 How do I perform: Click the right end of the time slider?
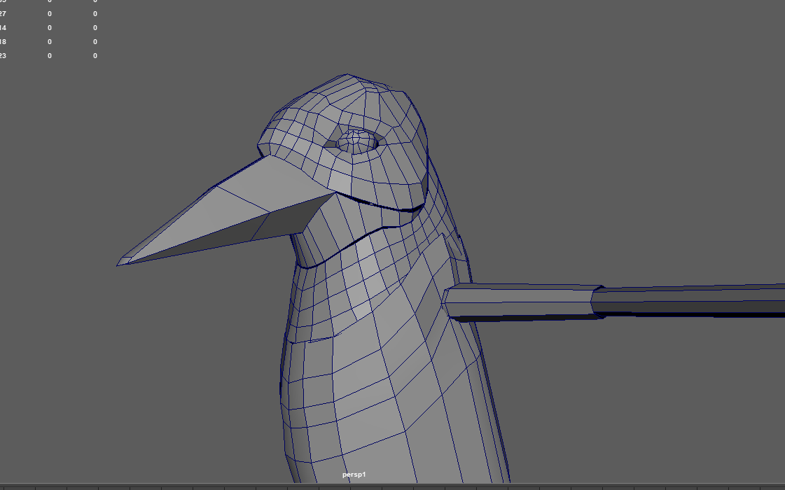[x=777, y=486]
